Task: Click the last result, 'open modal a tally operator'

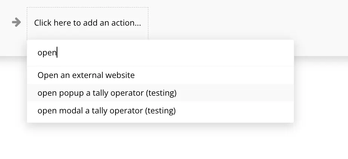Action: tap(106, 111)
